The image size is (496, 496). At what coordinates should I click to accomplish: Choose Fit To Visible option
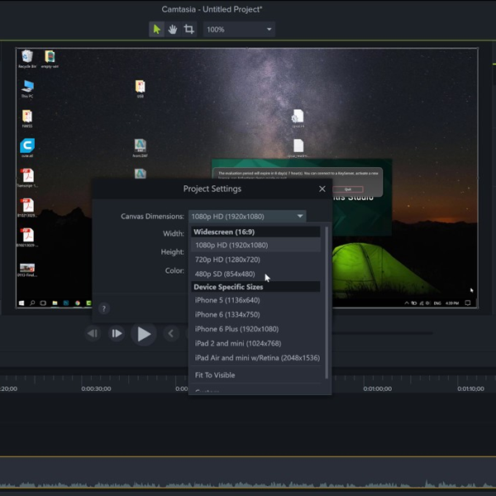pos(215,375)
